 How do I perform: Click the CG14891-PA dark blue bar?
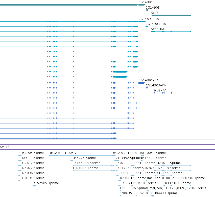coord(142,83)
